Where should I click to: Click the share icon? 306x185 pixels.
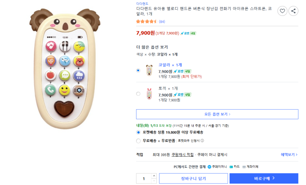coord(293,11)
